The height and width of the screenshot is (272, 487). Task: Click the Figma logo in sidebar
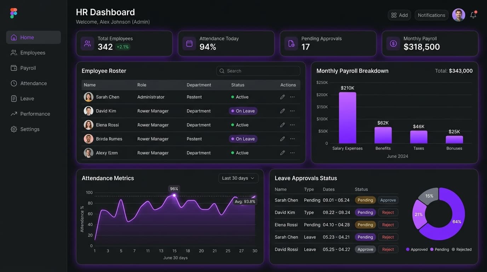pyautogui.click(x=13, y=13)
